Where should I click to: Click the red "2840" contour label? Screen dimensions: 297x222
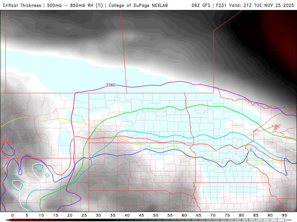[x=6, y=142]
